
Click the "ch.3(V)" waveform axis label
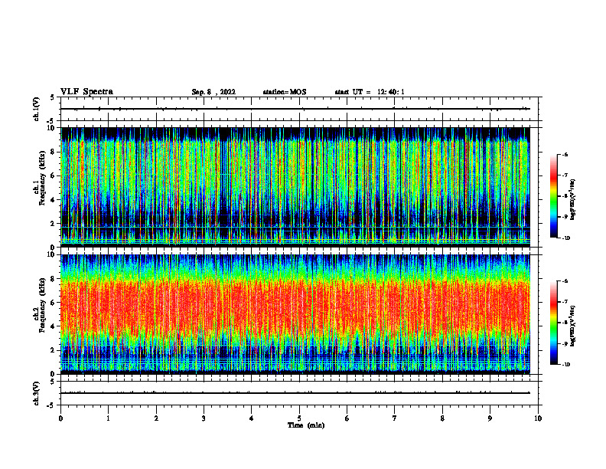click(37, 393)
